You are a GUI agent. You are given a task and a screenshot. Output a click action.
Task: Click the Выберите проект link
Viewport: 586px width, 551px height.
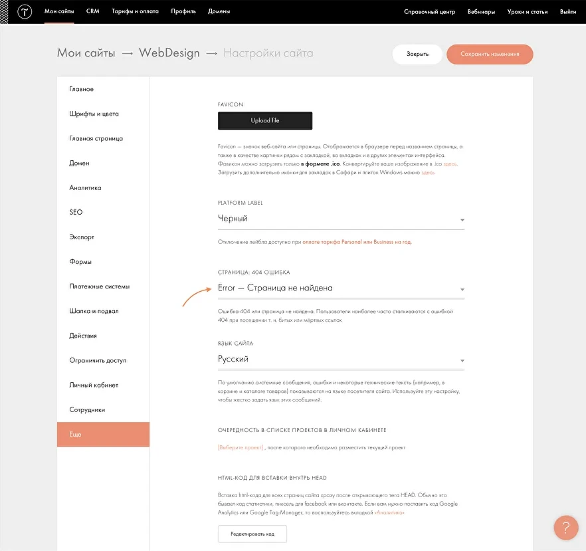coord(241,448)
